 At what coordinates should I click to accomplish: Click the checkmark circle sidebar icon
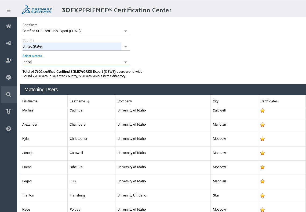[9, 77]
